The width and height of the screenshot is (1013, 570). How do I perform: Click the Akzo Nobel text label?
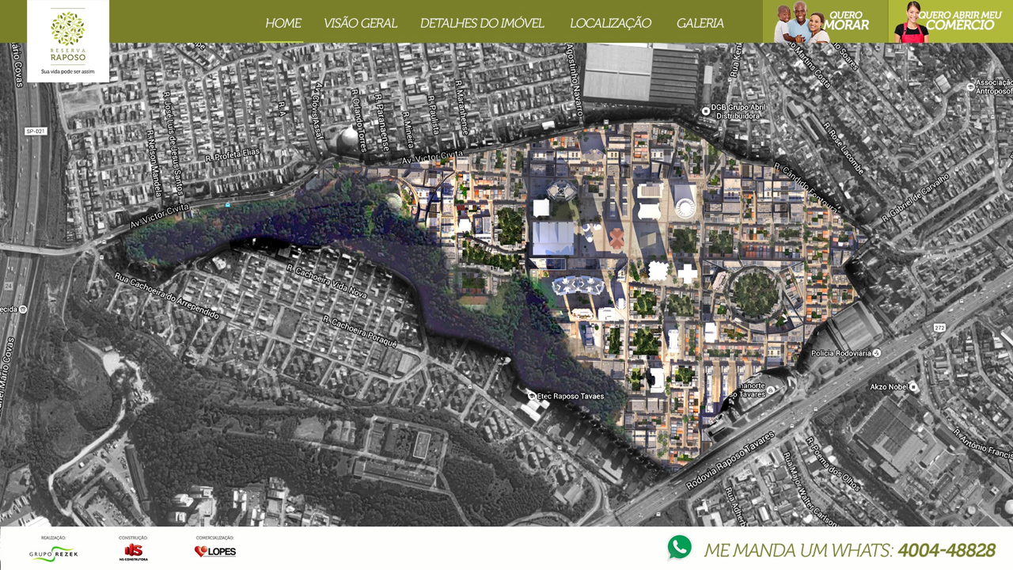click(x=889, y=387)
